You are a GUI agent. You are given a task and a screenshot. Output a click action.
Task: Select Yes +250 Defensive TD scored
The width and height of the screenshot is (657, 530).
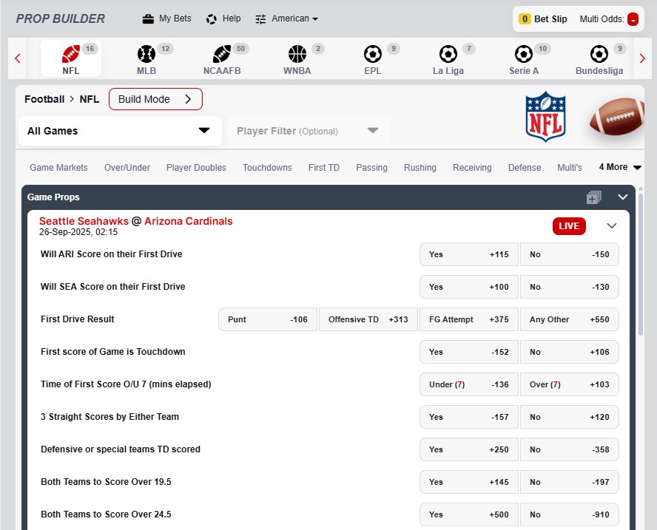point(469,449)
